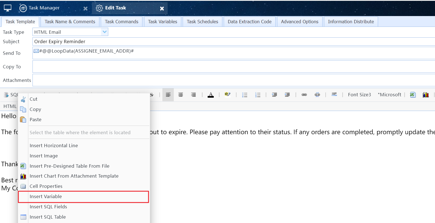Open the Font Size3 dropdown
This screenshot has width=435, height=223.
coord(359,95)
